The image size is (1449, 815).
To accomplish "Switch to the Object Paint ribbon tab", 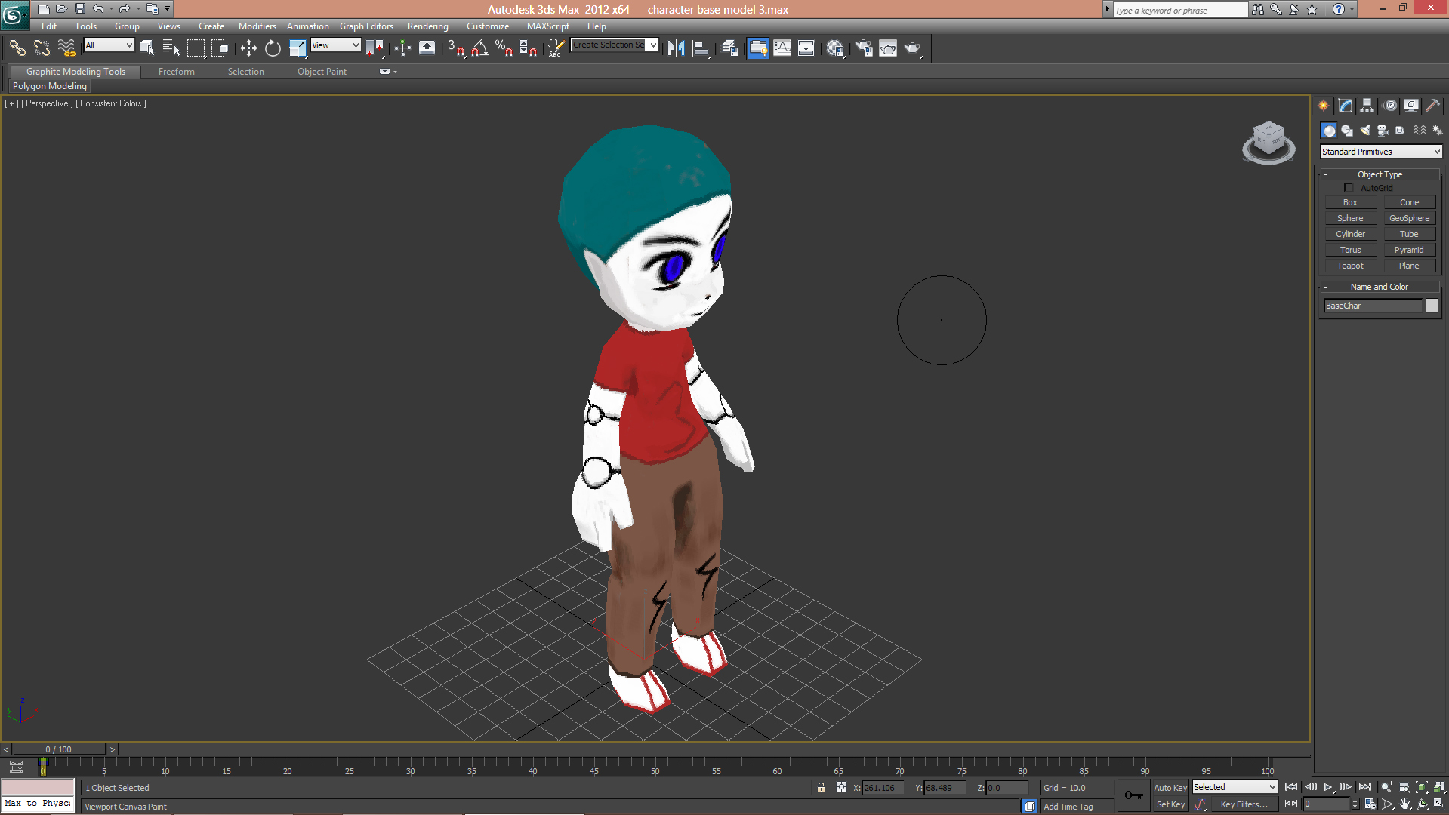I will click(x=322, y=72).
